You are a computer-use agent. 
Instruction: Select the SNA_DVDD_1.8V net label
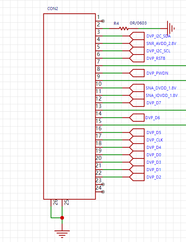(x=161, y=88)
